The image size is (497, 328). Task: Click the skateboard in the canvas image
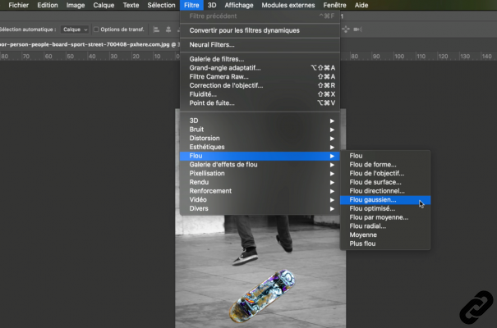[262, 296]
